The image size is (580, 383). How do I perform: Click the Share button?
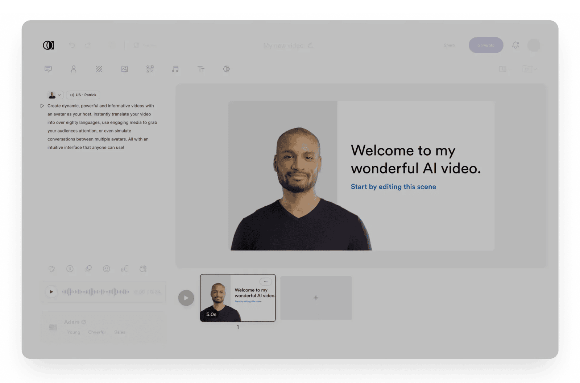tap(449, 45)
